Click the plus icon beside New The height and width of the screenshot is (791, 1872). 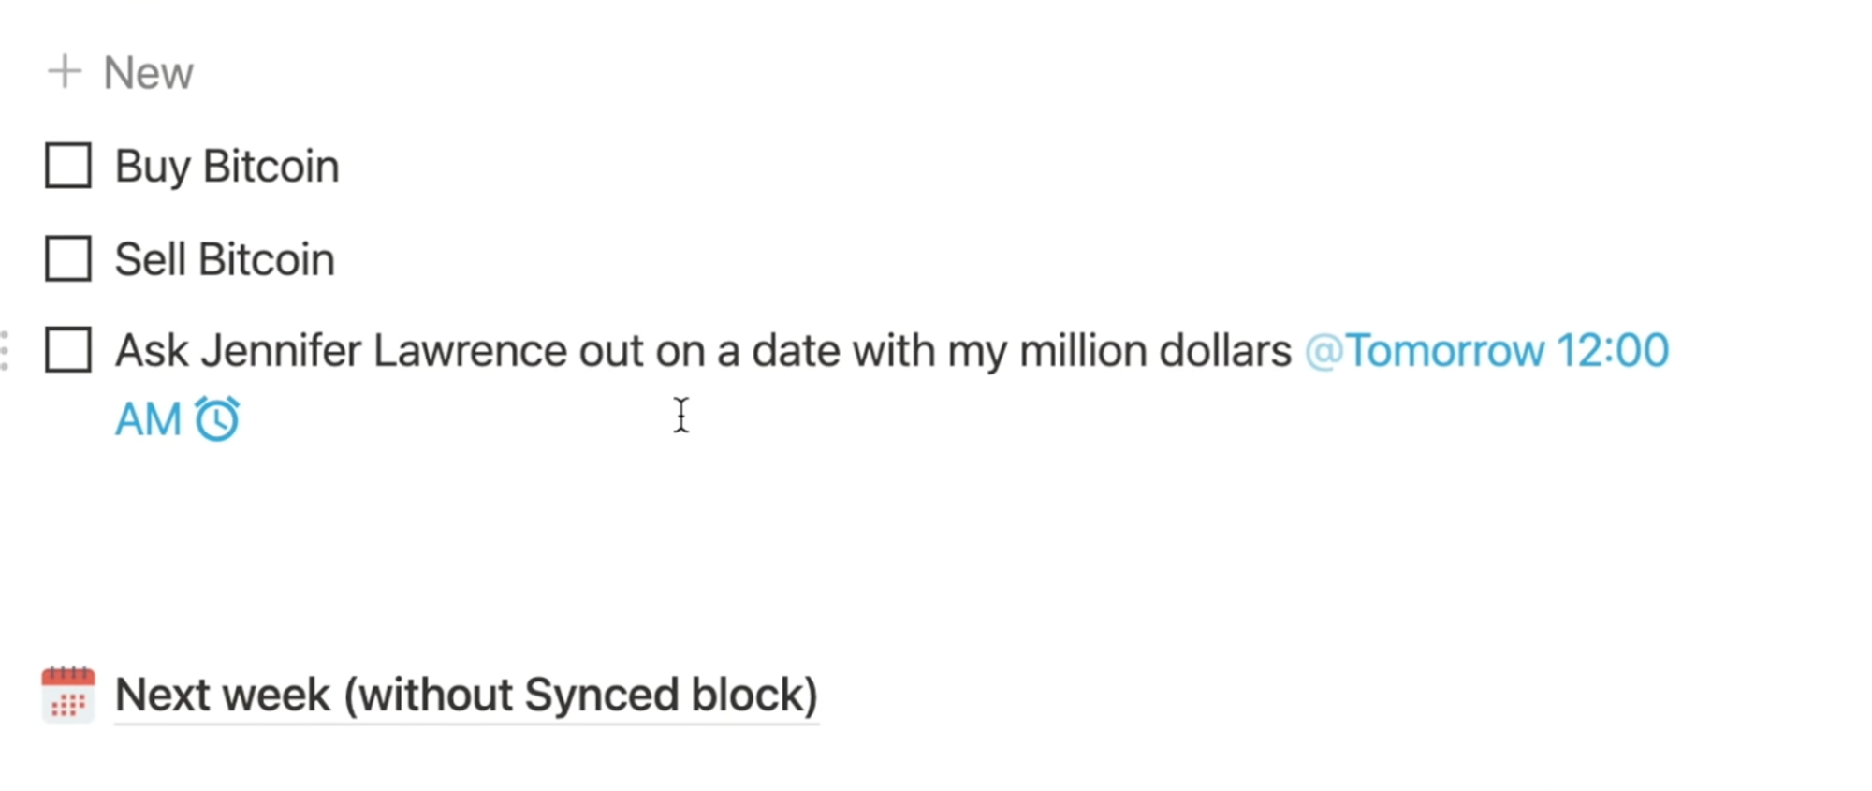(65, 72)
